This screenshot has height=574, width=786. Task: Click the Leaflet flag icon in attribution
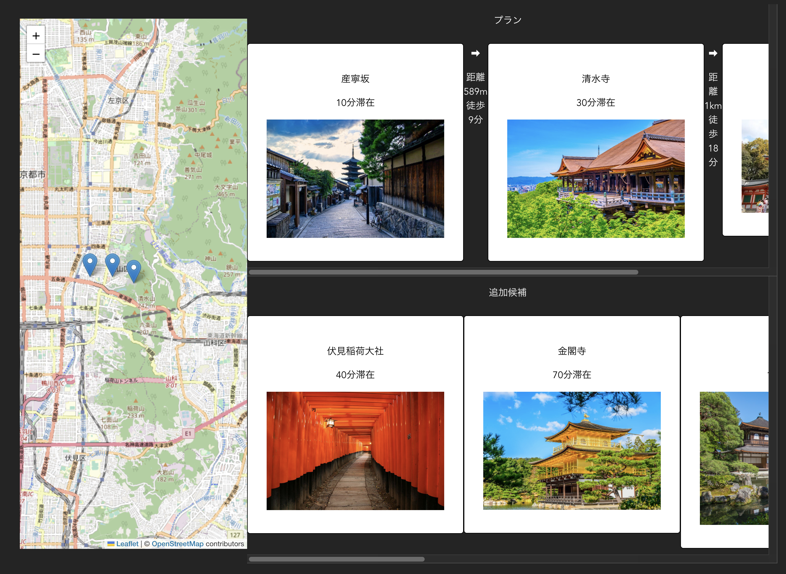point(111,544)
